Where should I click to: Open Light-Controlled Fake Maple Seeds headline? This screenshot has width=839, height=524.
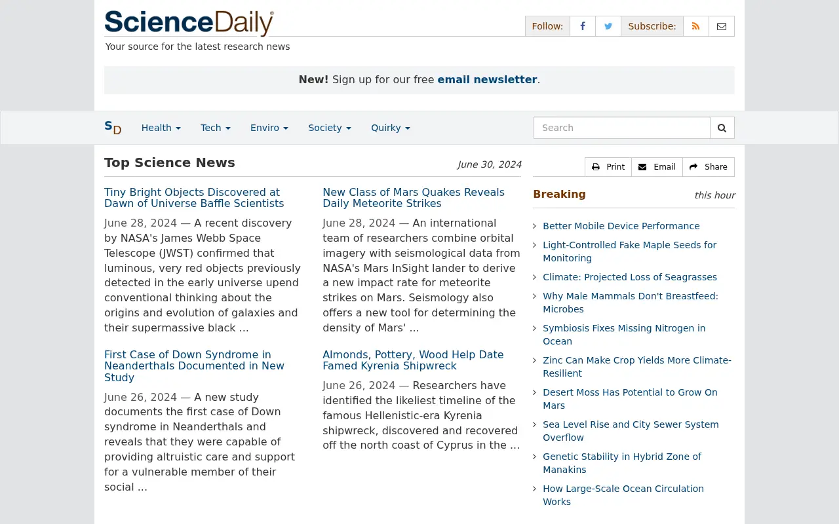[x=629, y=252]
